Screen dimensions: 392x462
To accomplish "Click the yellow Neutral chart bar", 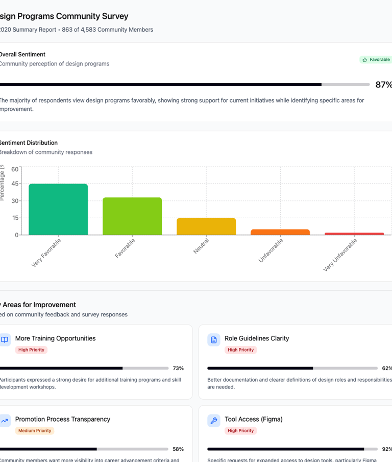I will (206, 226).
